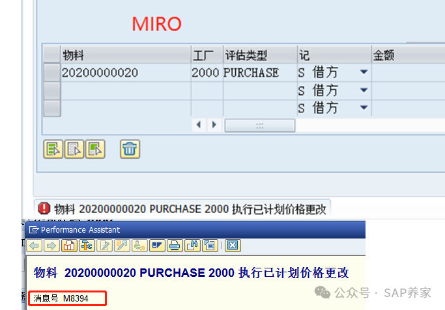Click the Performance Assistant bold message heading
Screen dimensions: 445x310
point(192,273)
